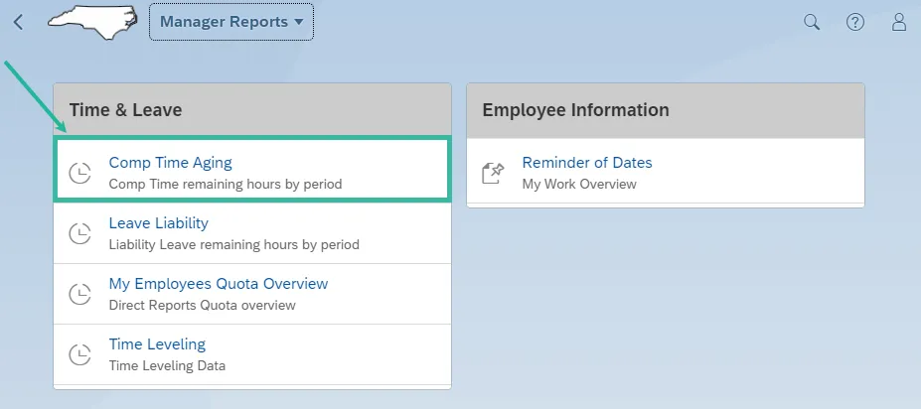Click the Leave Liability clock icon
This screenshot has width=921, height=409.
[x=79, y=233]
